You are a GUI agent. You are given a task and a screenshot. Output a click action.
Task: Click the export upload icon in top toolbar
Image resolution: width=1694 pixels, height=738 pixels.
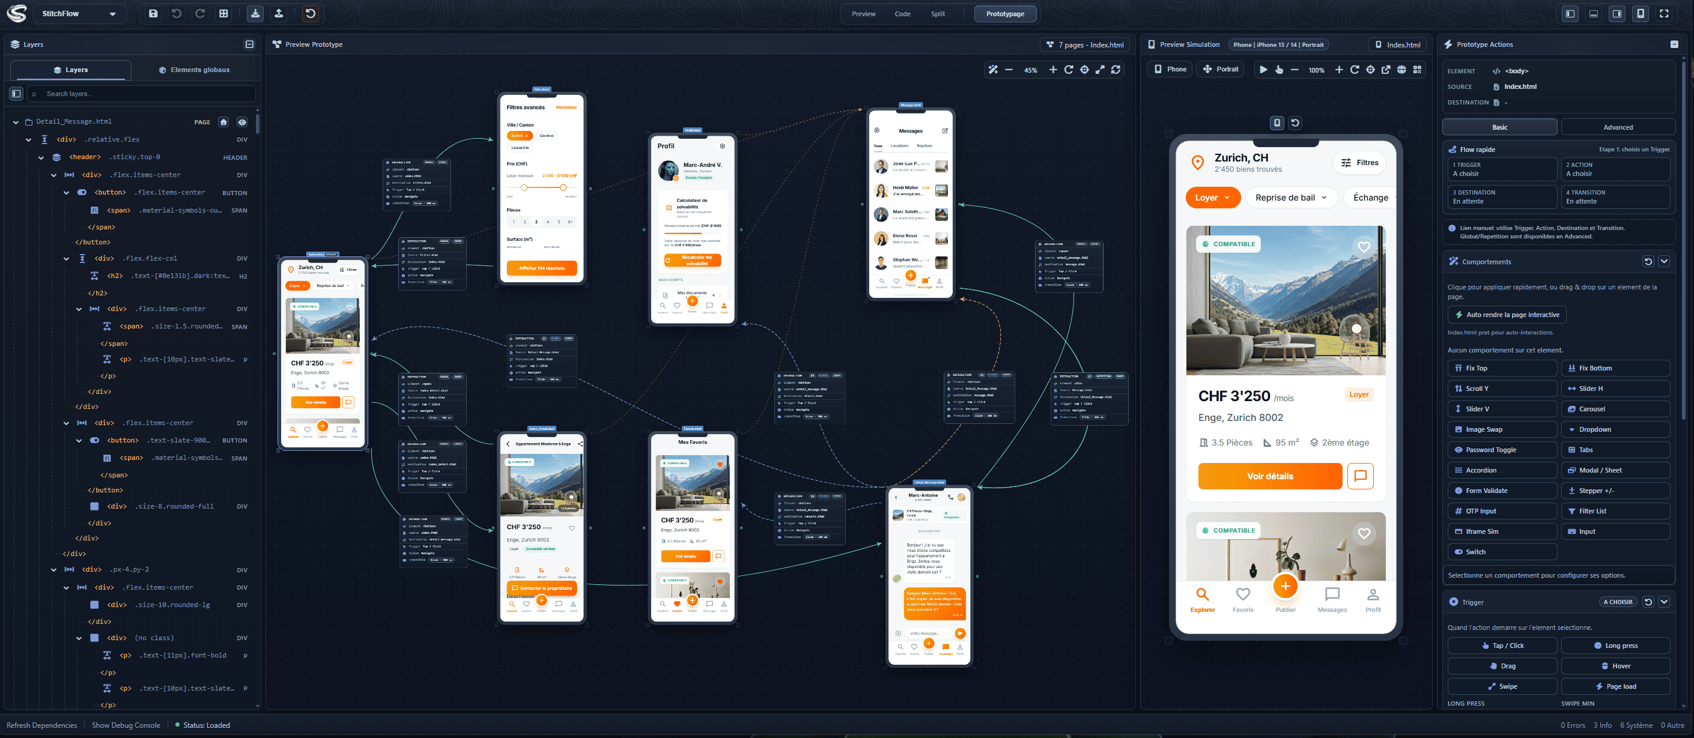point(279,14)
